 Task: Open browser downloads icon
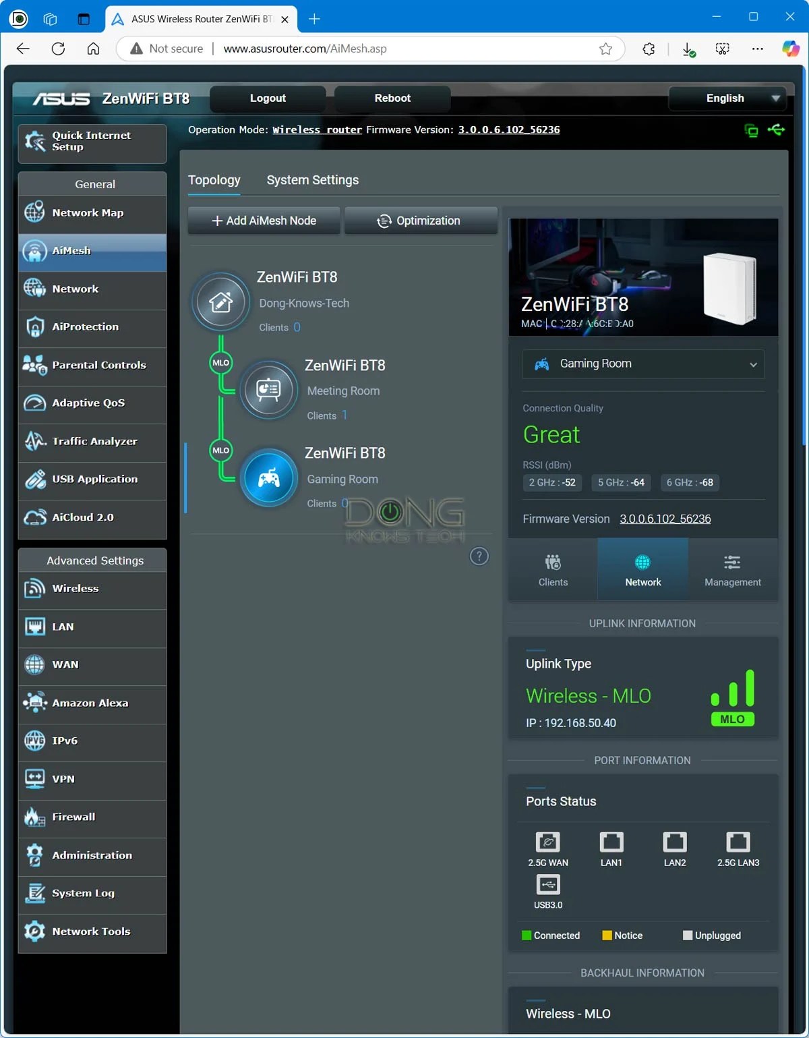688,49
